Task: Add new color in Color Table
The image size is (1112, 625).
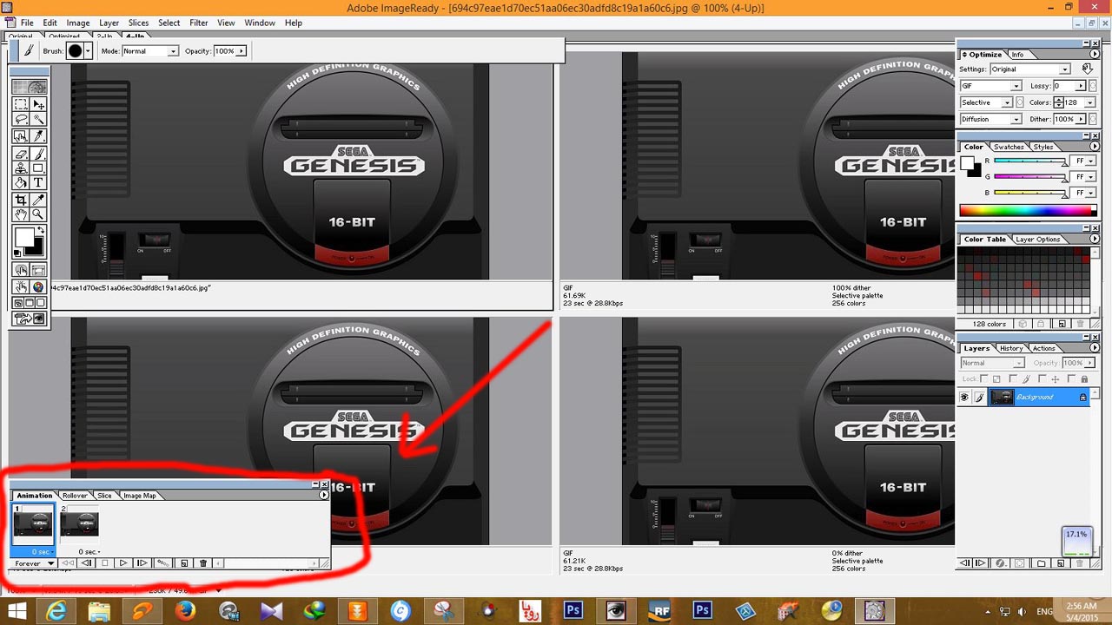Action: click(x=1061, y=324)
